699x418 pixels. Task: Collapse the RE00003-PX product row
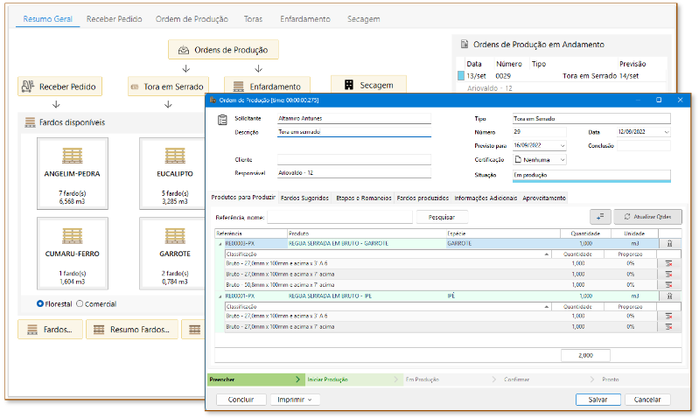pos(220,244)
